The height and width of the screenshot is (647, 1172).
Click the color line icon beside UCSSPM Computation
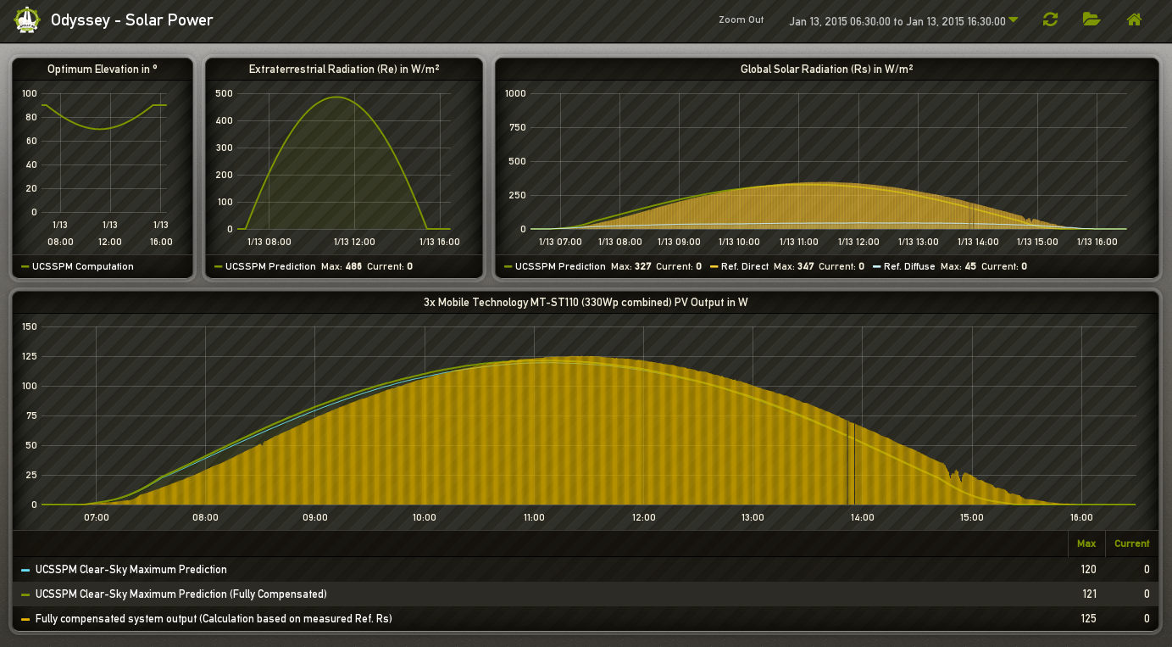[x=25, y=267]
